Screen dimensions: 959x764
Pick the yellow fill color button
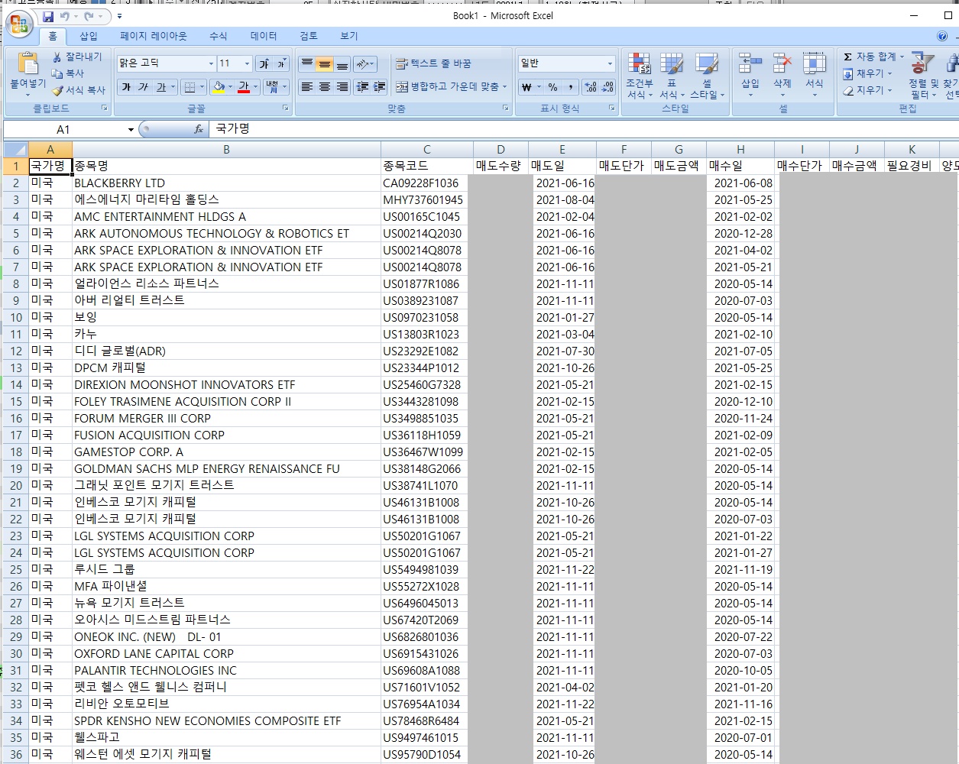[219, 87]
